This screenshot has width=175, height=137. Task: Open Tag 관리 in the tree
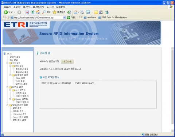[13, 60]
